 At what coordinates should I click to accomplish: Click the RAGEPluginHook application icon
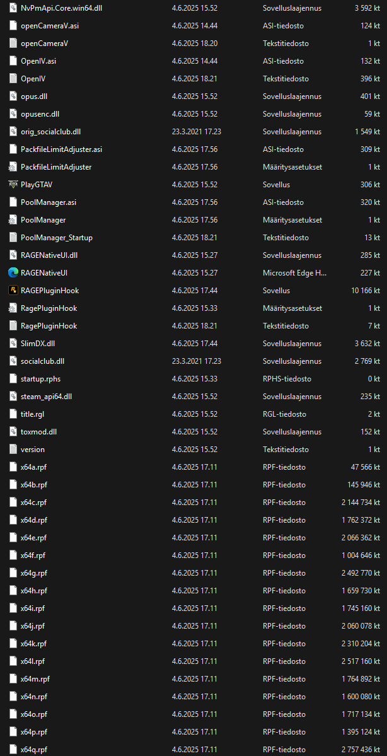pos(13,291)
